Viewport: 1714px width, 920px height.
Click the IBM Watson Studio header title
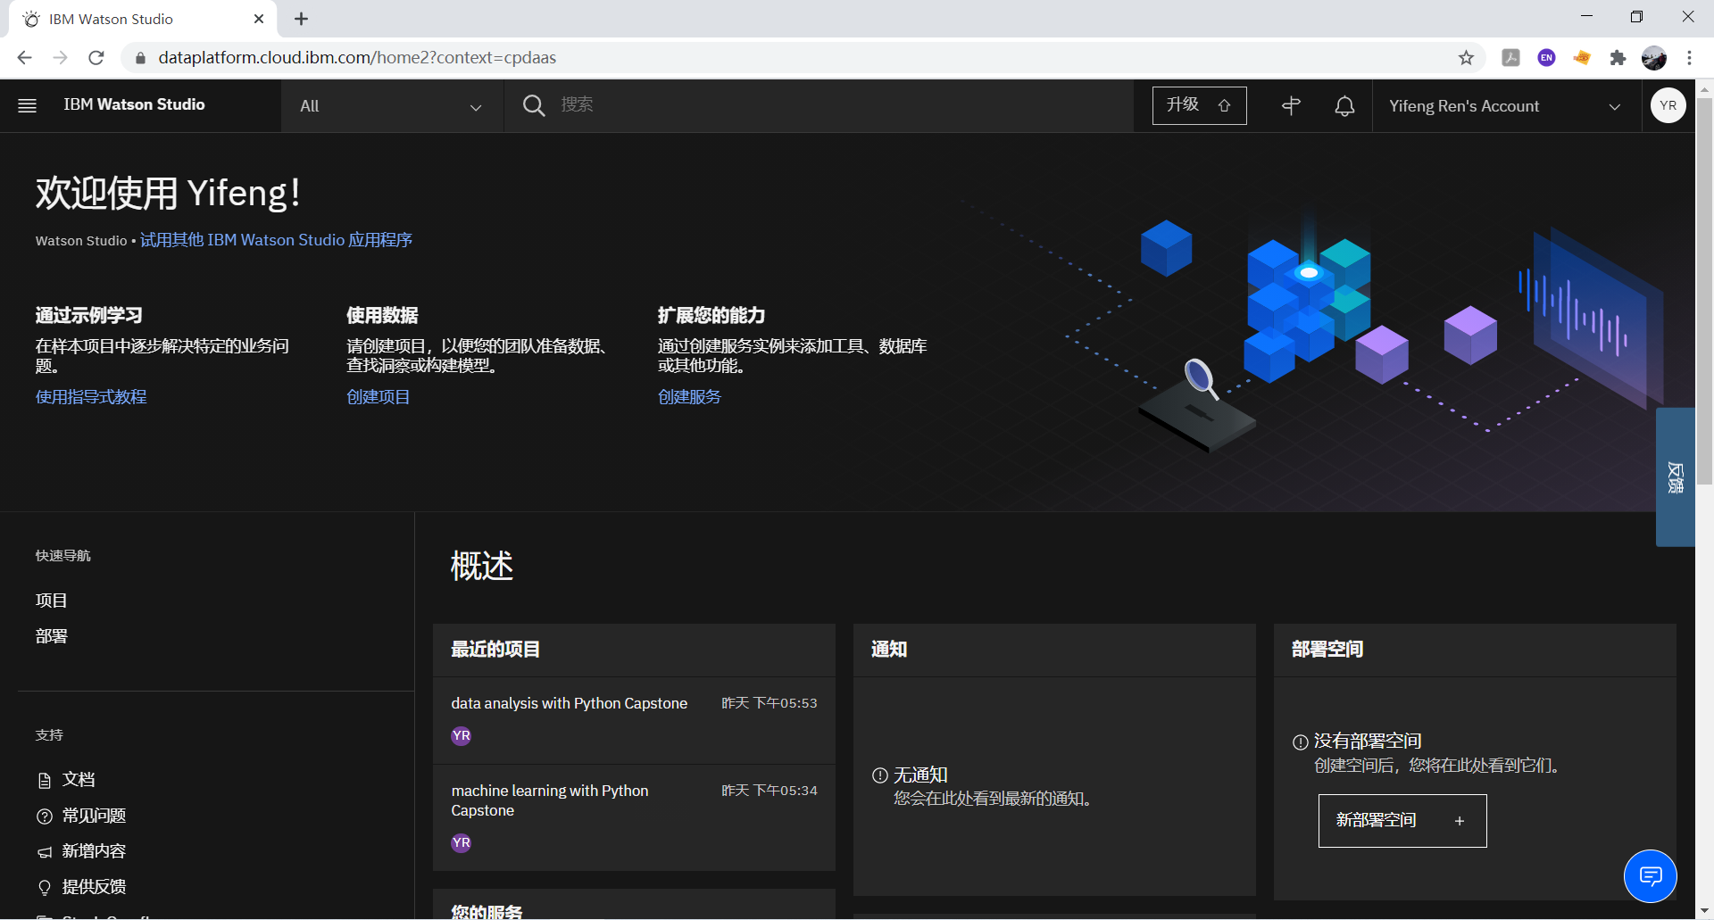pos(134,105)
